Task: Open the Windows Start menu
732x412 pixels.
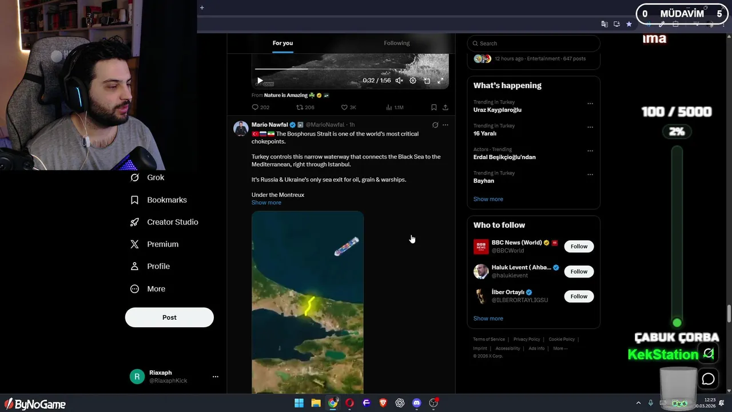Action: [x=299, y=403]
